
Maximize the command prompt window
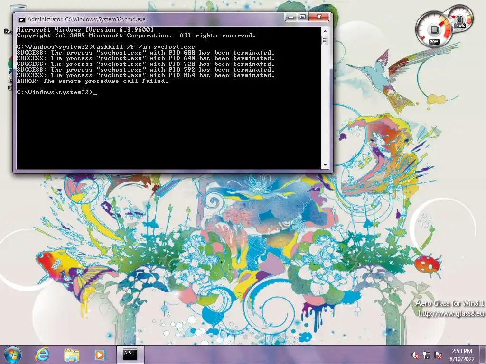tap(303, 17)
